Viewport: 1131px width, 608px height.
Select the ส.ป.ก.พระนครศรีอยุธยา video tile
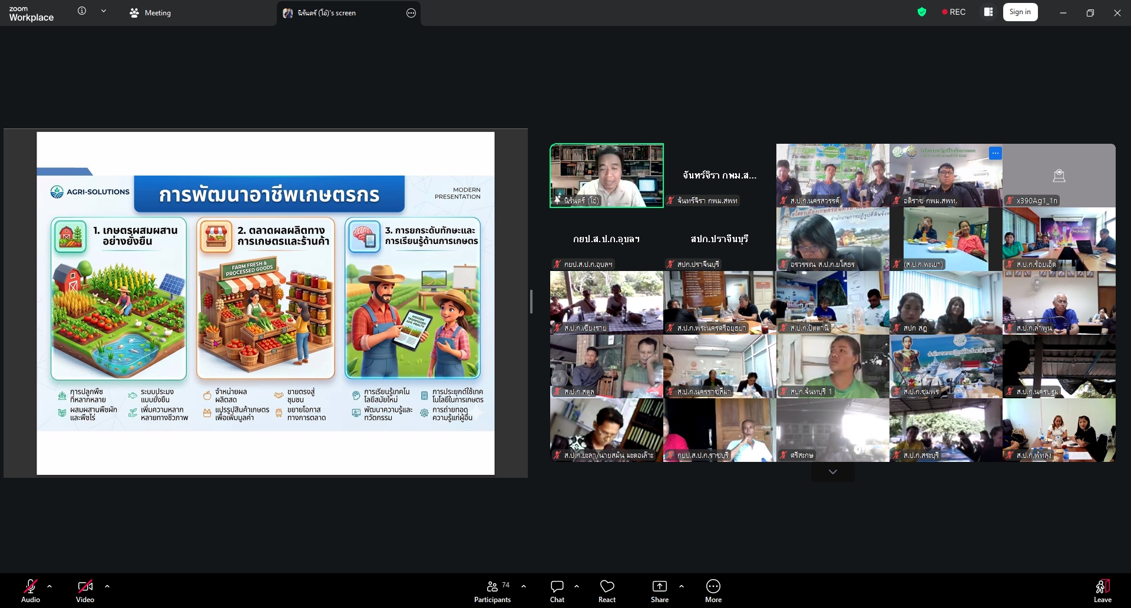click(x=720, y=303)
